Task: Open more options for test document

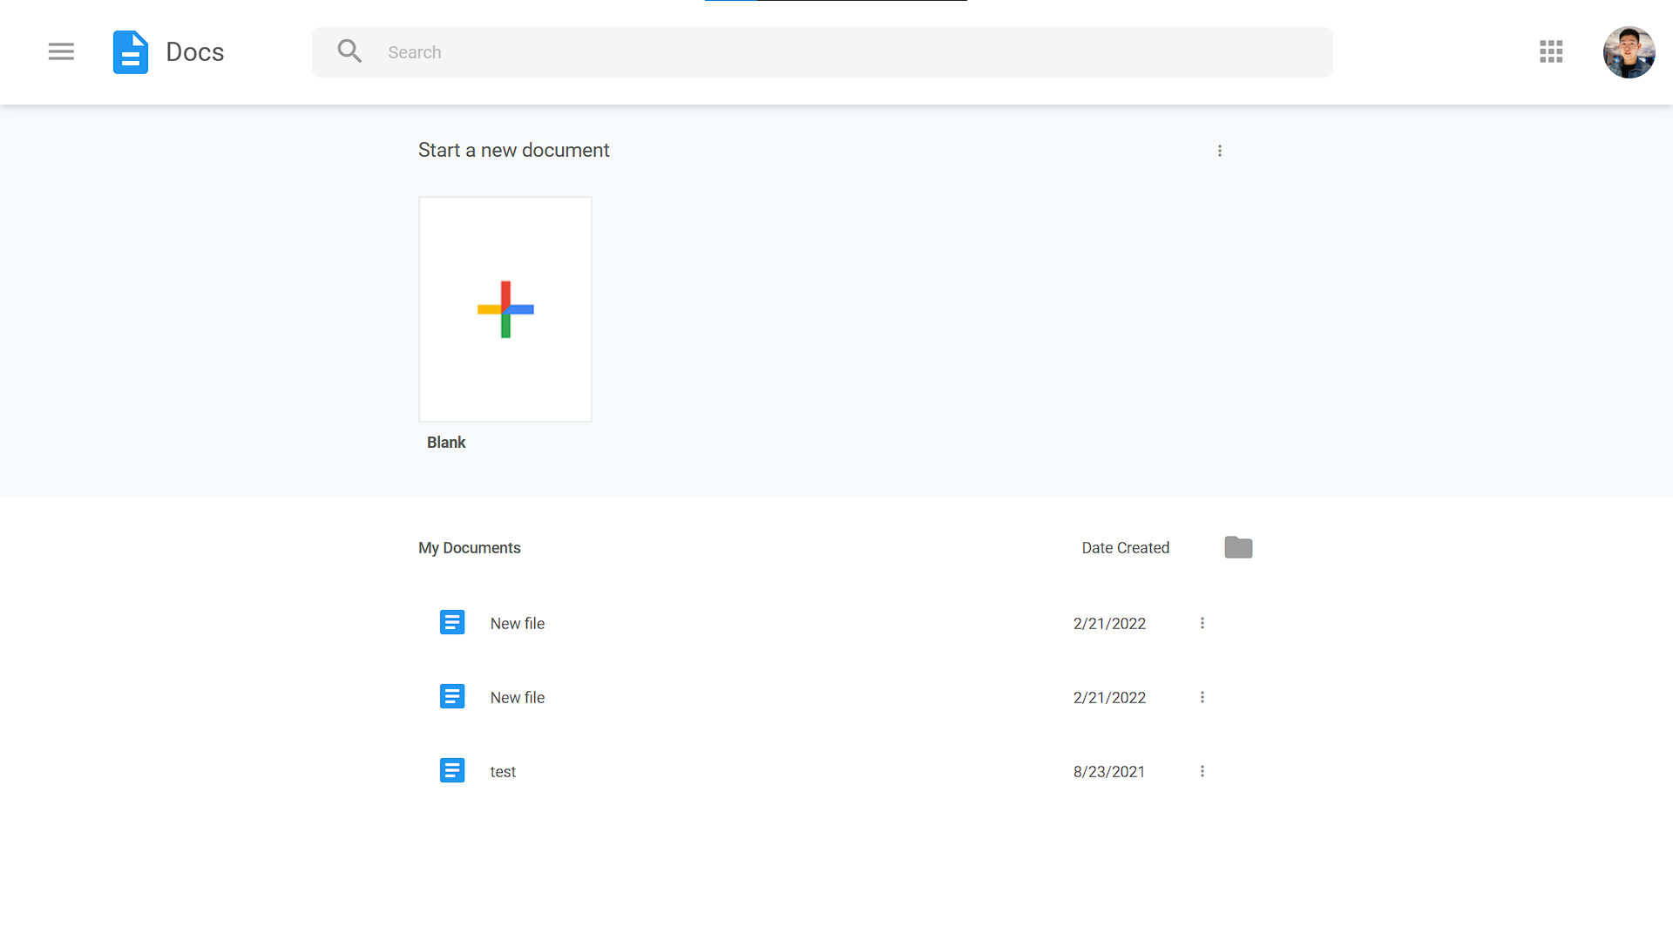Action: (x=1202, y=771)
